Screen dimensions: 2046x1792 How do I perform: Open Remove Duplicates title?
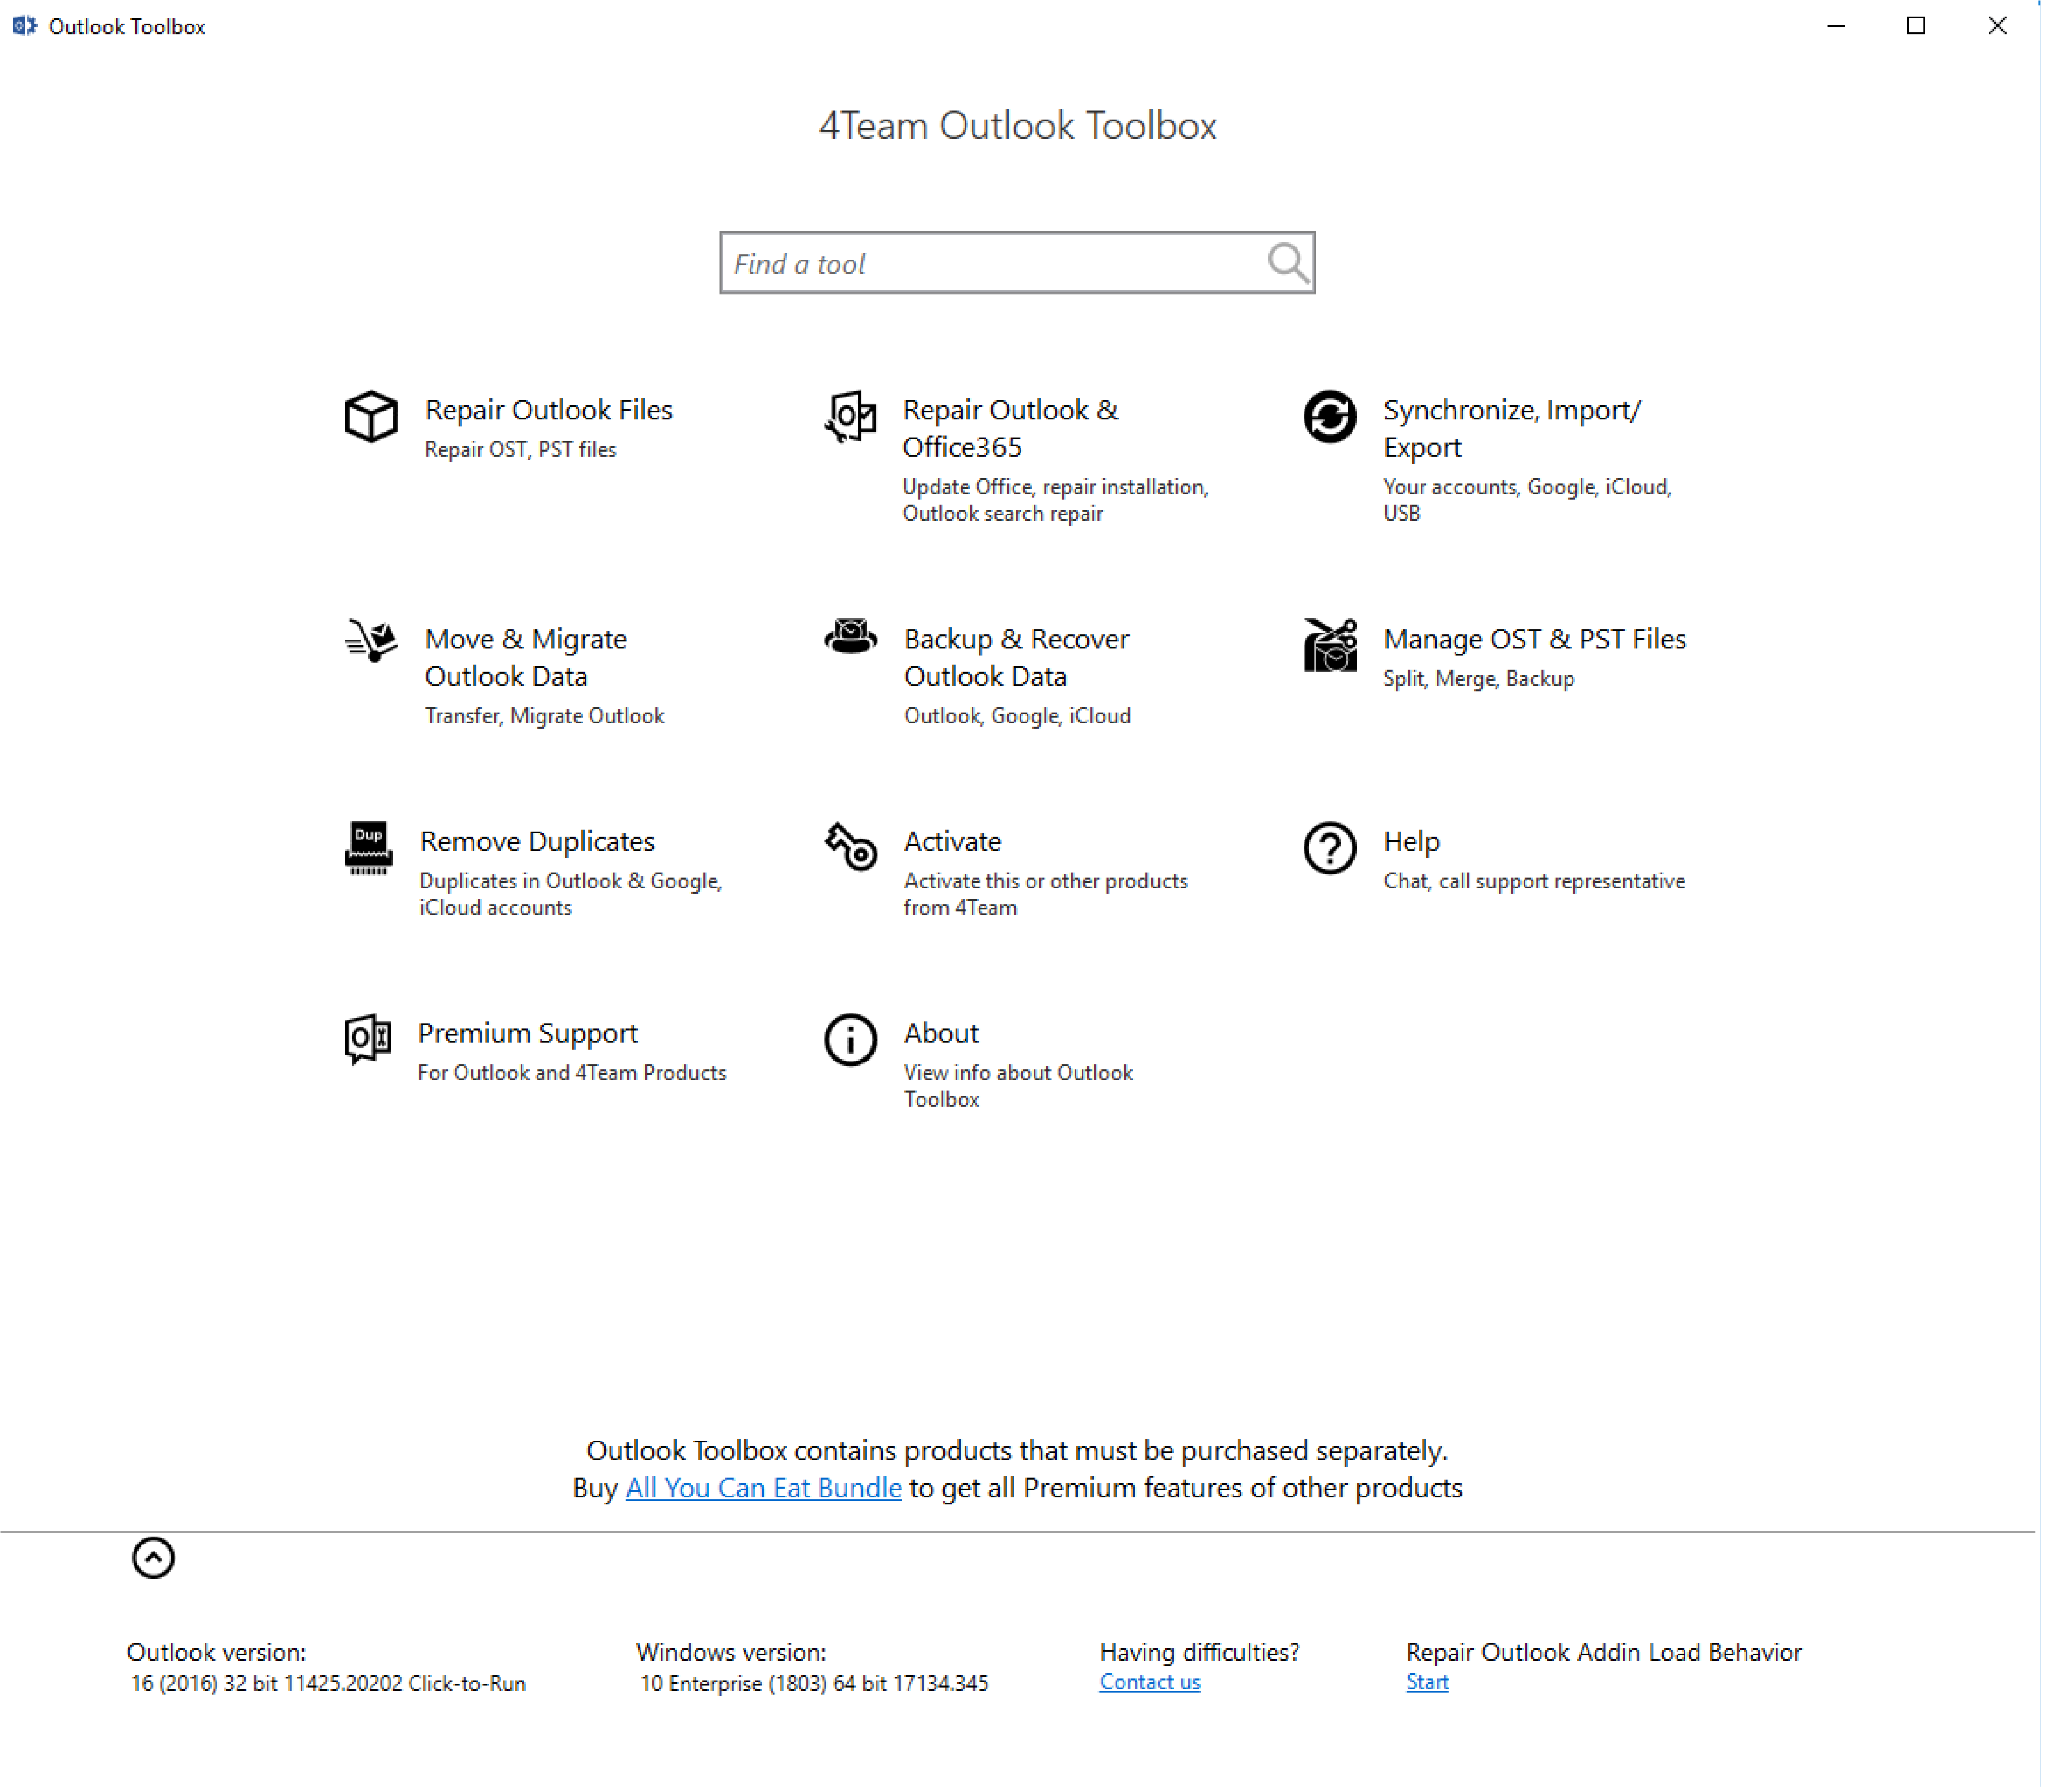point(537,841)
